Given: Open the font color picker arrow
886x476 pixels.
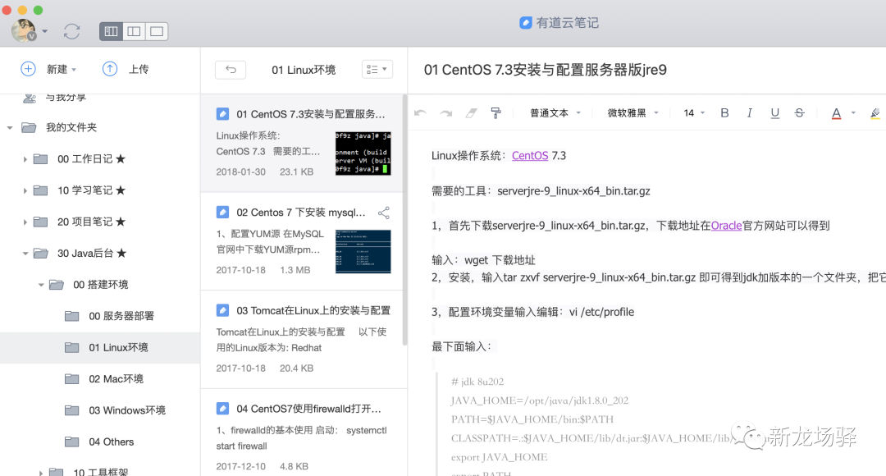Looking at the screenshot, I should pyautogui.click(x=853, y=113).
